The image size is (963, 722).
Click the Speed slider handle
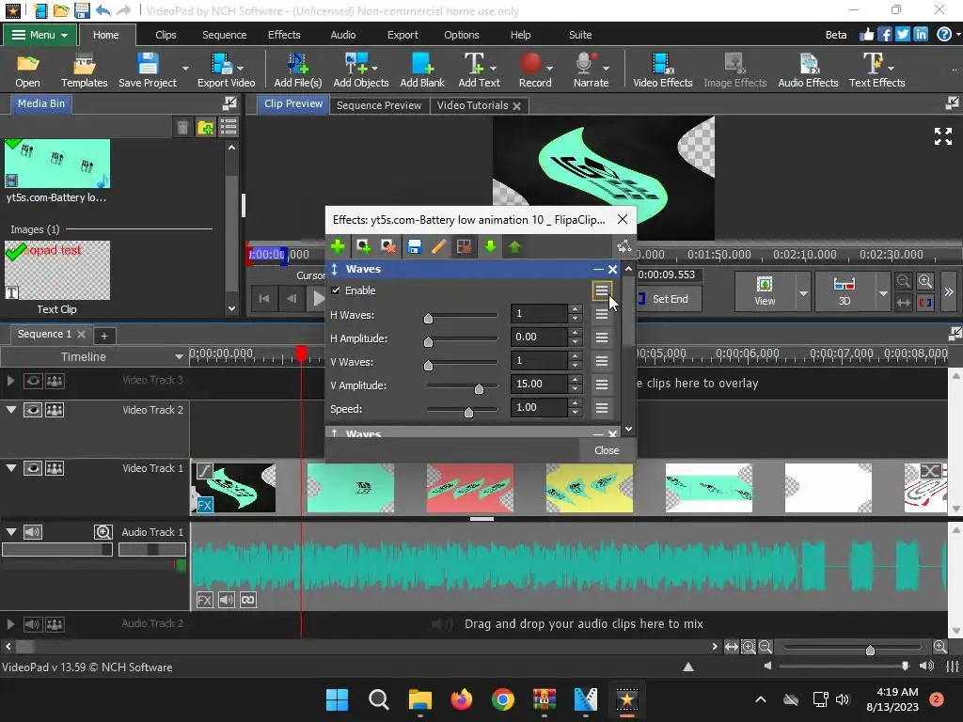[468, 412]
